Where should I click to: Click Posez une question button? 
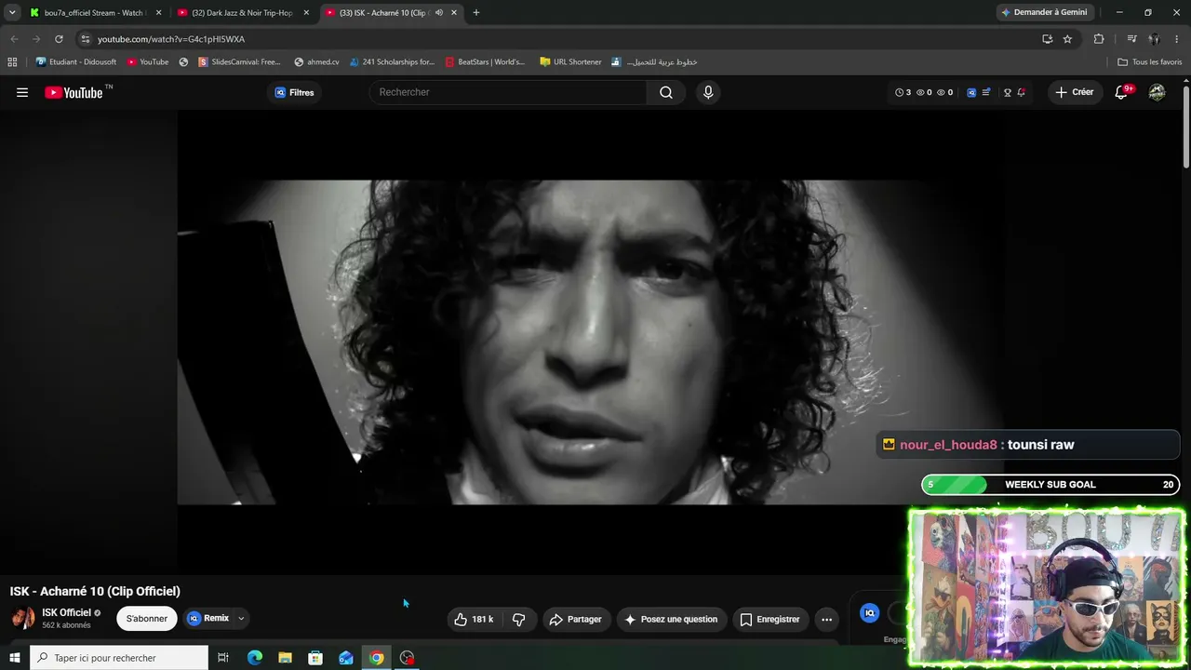[671, 619]
